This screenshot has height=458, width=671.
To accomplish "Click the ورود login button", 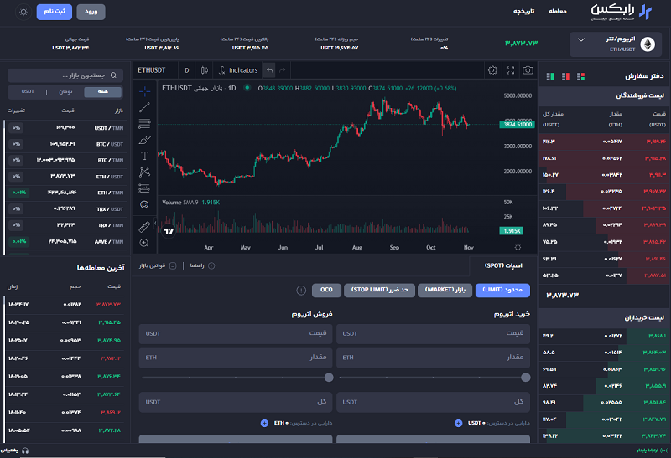I will pyautogui.click(x=91, y=12).
